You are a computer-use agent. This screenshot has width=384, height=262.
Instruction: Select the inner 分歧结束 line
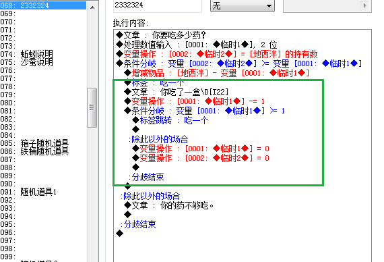coord(146,177)
